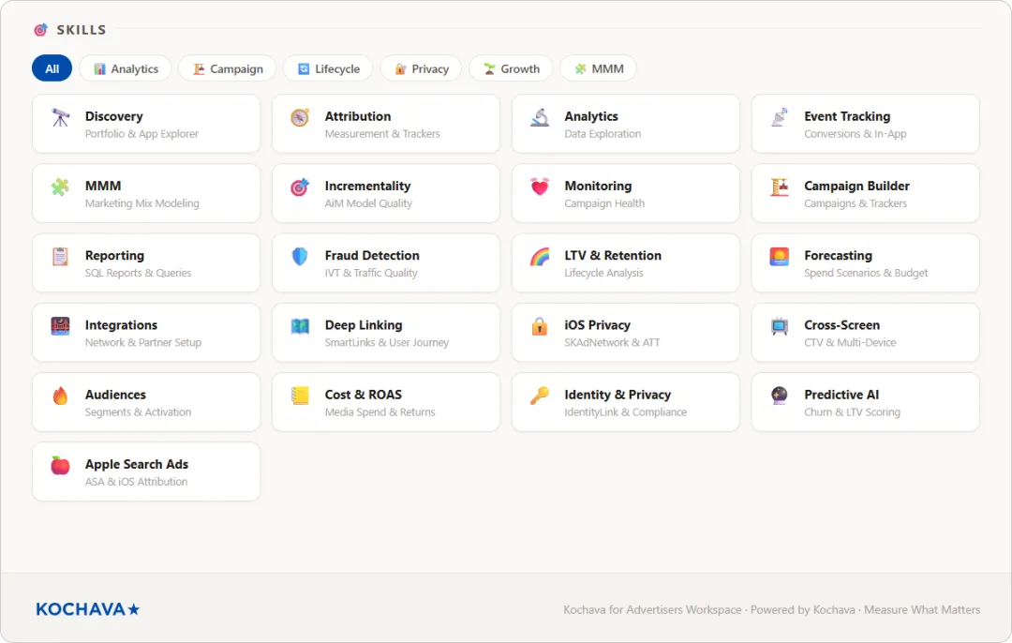
Task: Click the Event Tracking satellite icon
Action: [780, 117]
